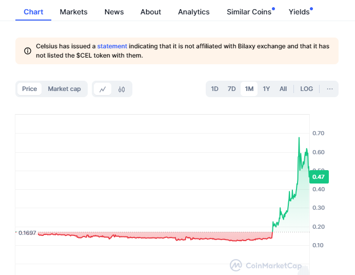Enable LOG scale on chart
Image resolution: width=355 pixels, height=275 pixels.
306,89
